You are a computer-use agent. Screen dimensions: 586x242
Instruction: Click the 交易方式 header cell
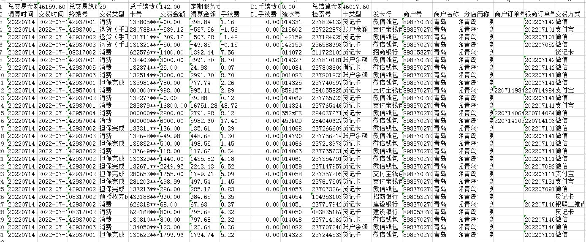pyautogui.click(x=568, y=14)
